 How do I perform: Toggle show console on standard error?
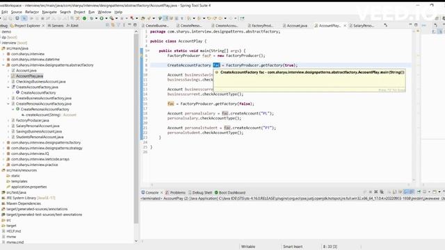click(x=412, y=192)
